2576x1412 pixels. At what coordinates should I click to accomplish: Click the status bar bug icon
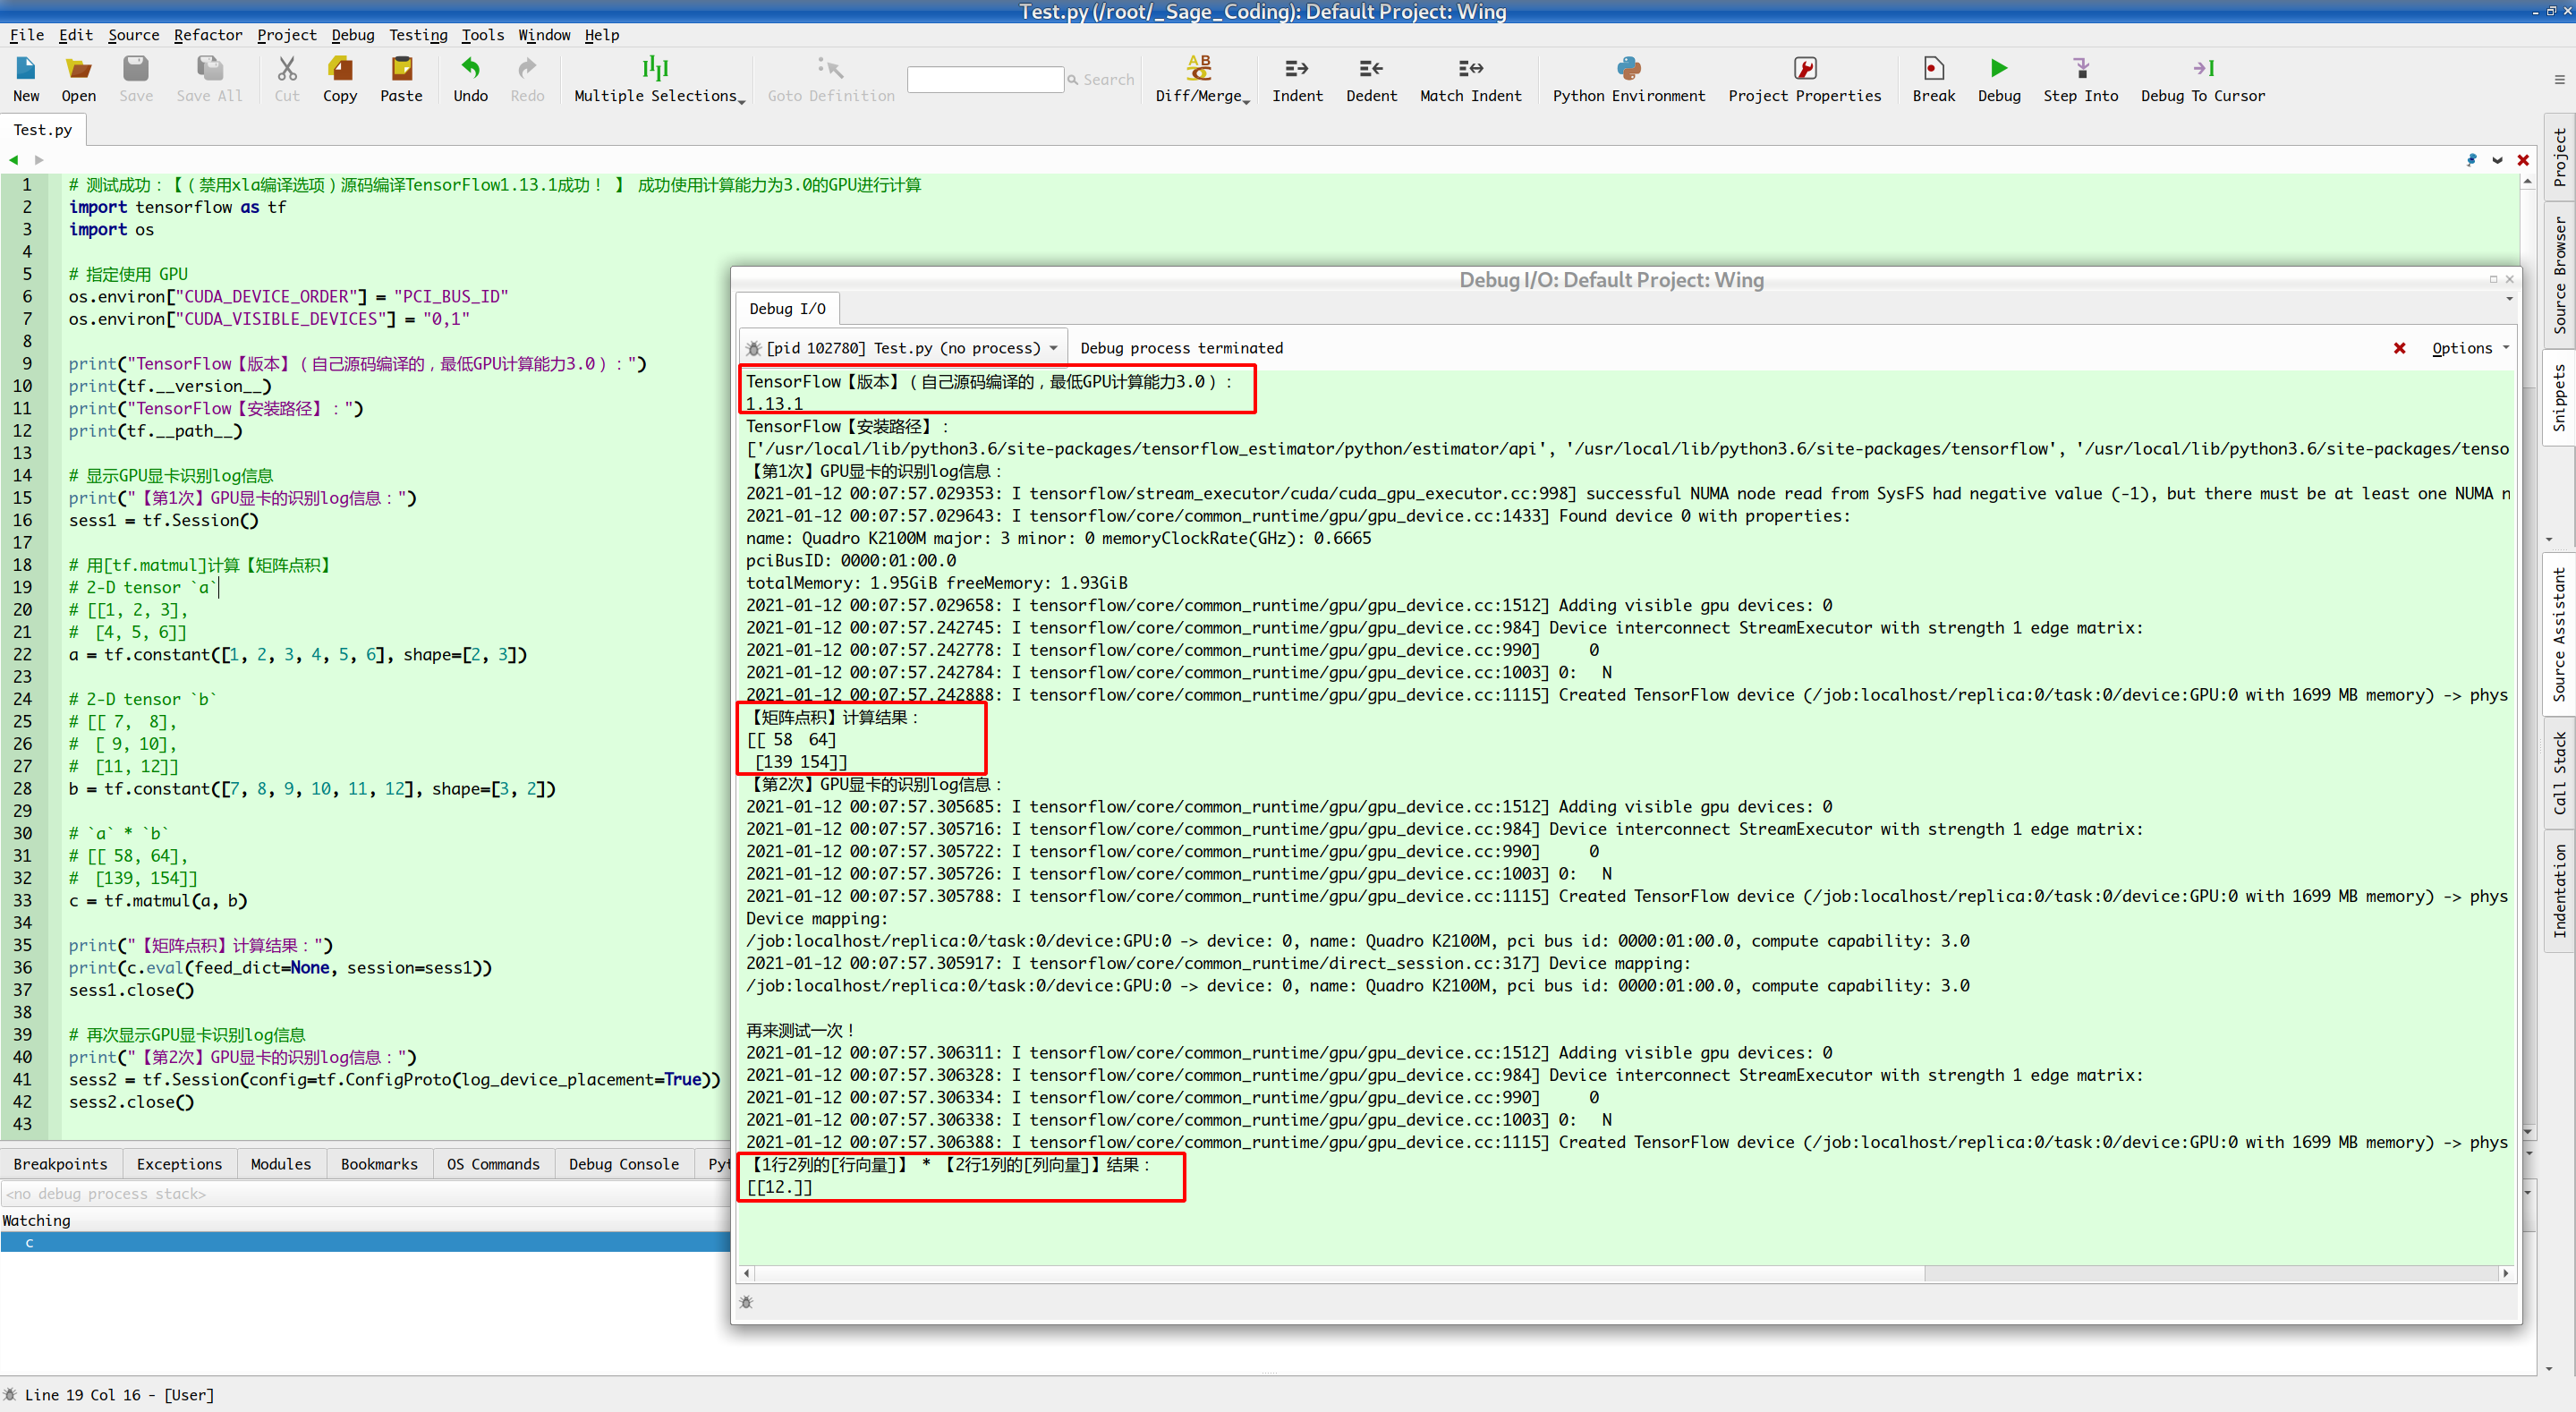coord(10,1394)
